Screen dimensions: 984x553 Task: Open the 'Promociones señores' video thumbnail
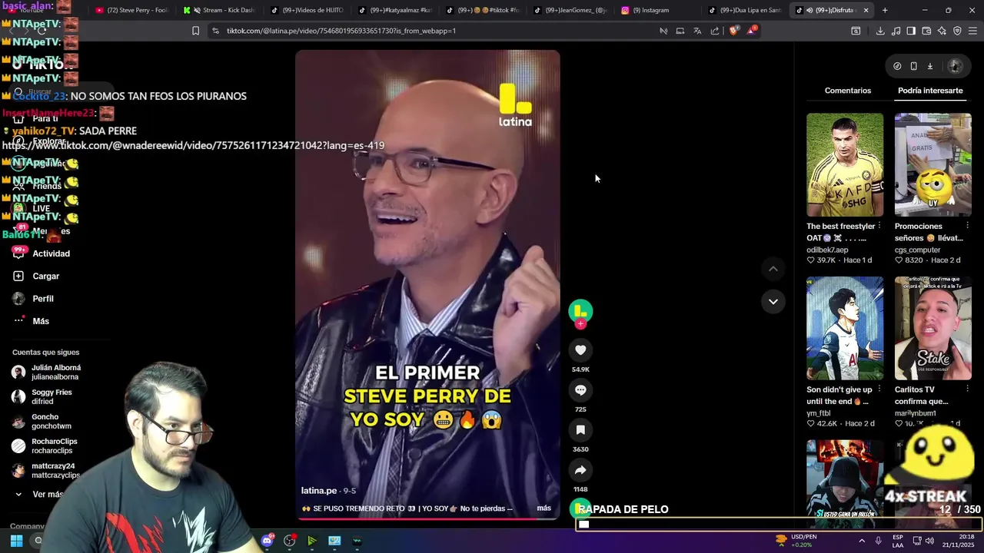point(932,165)
